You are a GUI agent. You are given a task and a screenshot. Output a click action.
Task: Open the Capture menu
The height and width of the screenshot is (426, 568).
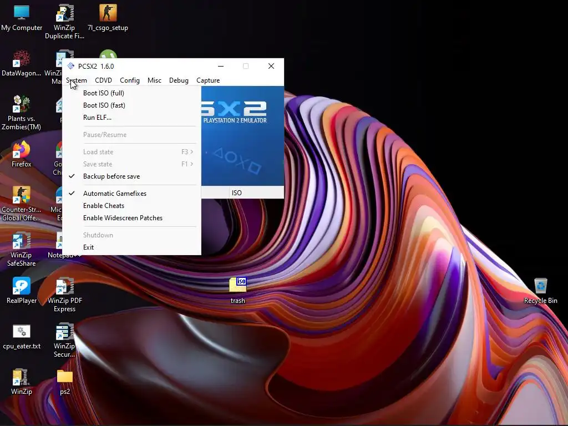[x=208, y=80]
